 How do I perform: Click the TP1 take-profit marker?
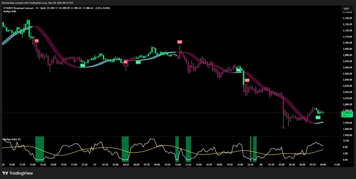point(283,128)
